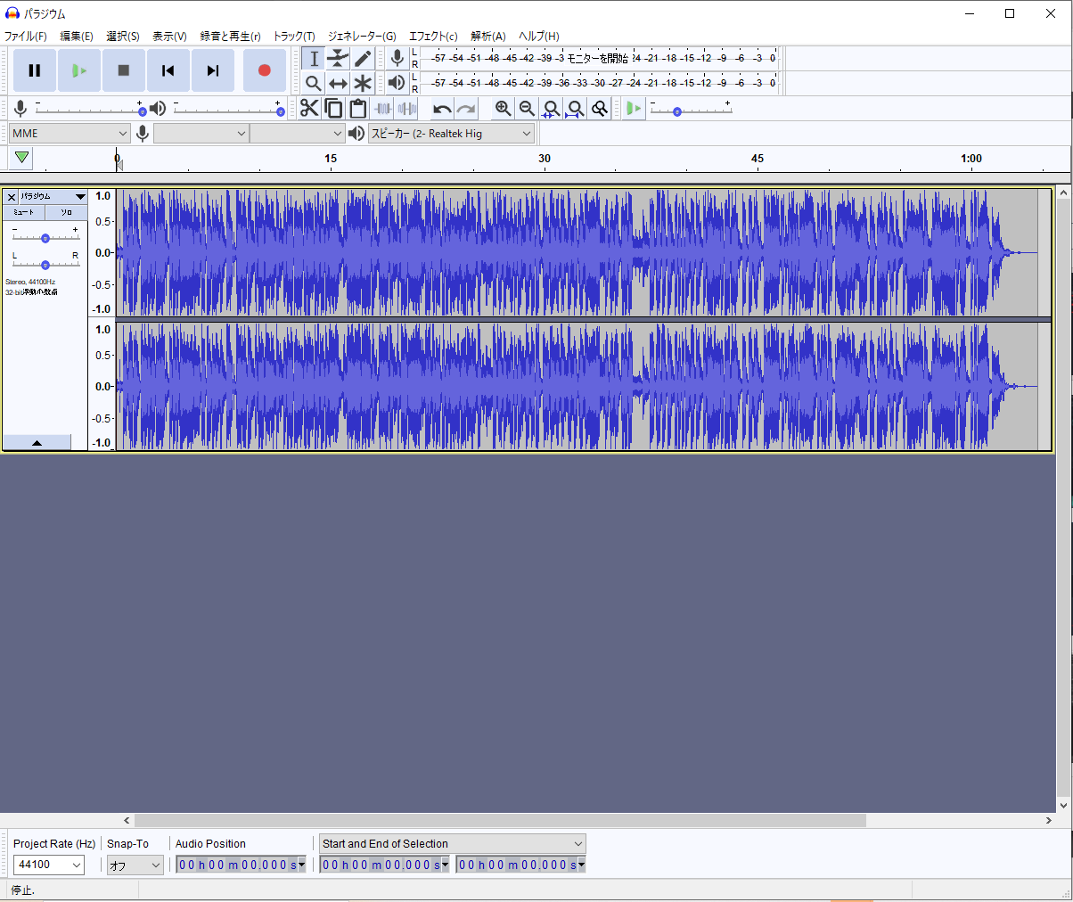Open the 表示(V) menu
Viewport: 1073px width, 902px height.
(169, 37)
